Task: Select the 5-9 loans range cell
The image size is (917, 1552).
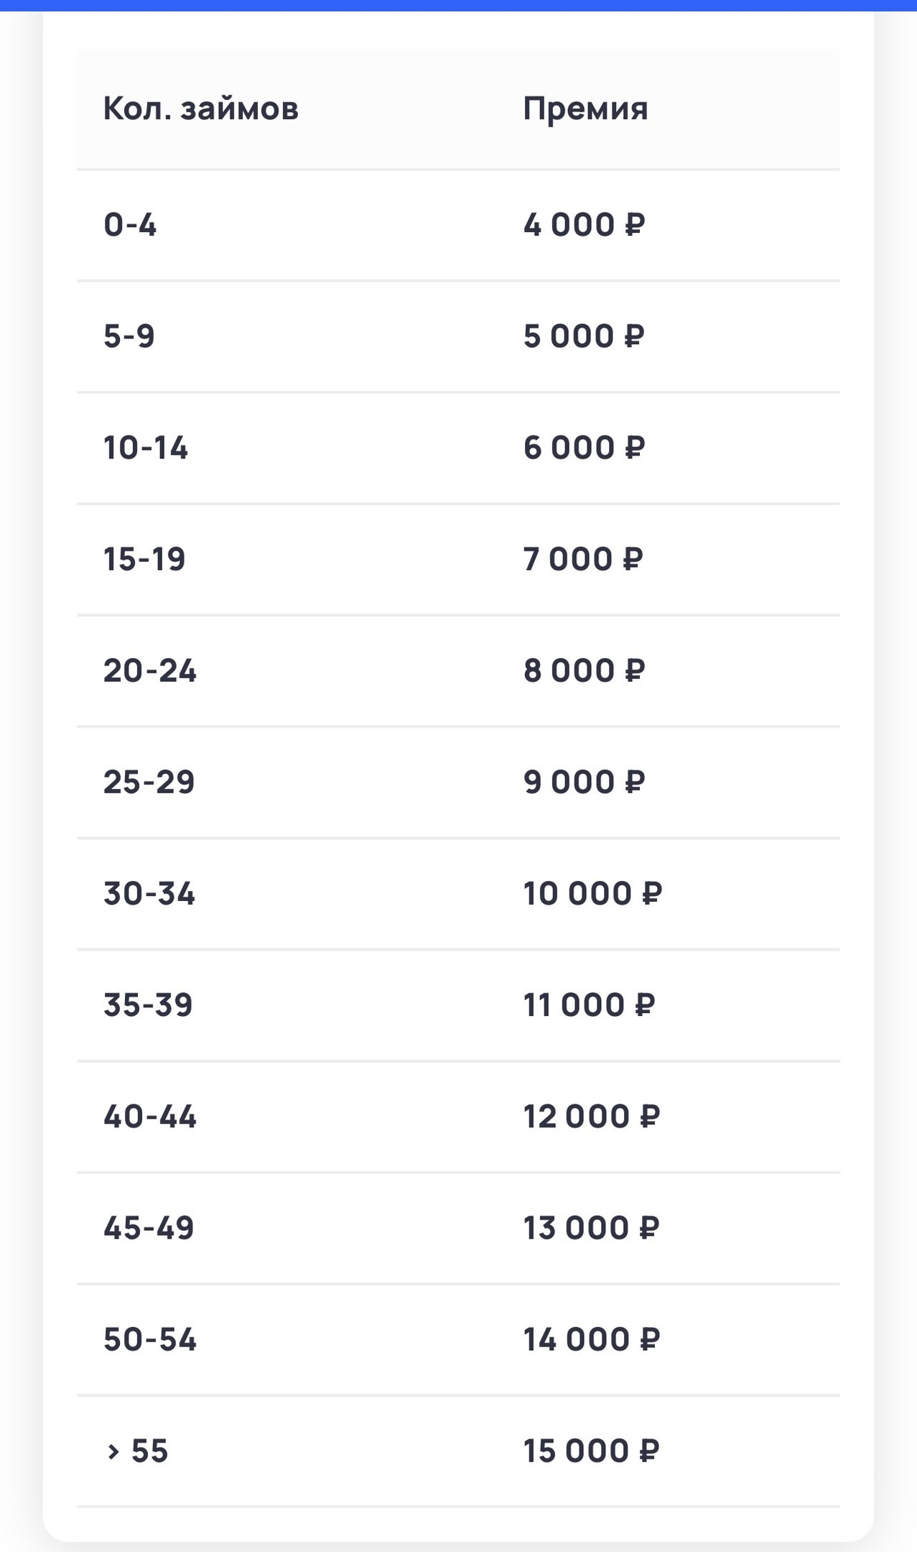Action: (129, 336)
